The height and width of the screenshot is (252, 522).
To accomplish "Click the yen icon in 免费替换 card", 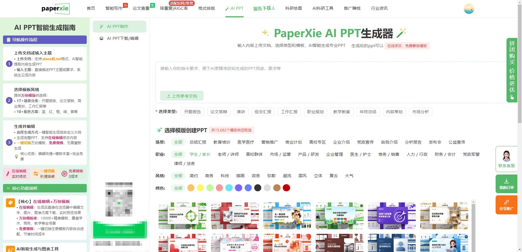I will [x=64, y=174].
